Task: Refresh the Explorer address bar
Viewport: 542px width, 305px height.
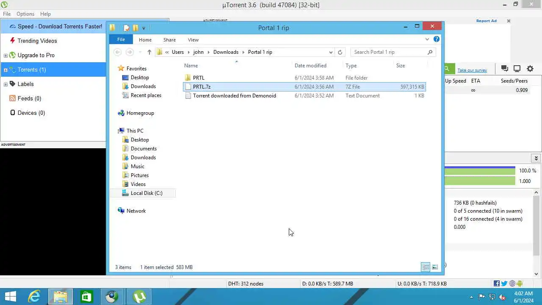Action: pos(340,52)
